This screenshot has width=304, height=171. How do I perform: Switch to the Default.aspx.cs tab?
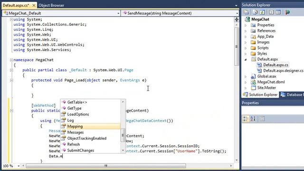point(16,5)
